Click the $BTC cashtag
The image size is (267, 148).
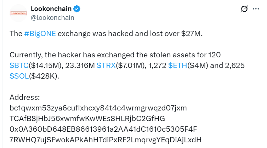(x=19, y=66)
